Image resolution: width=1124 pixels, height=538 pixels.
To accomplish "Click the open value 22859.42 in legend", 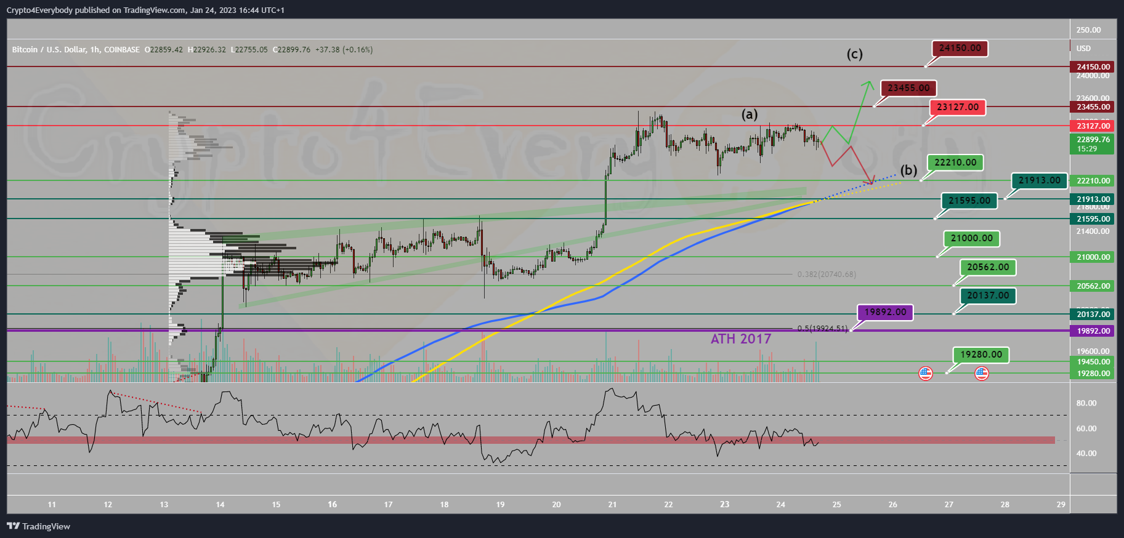I will click(166, 50).
